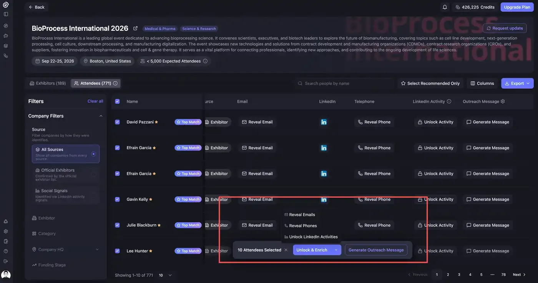Open David Pazzani's LinkedIn profile icon
Image resolution: width=538 pixels, height=283 pixels.
tap(324, 122)
